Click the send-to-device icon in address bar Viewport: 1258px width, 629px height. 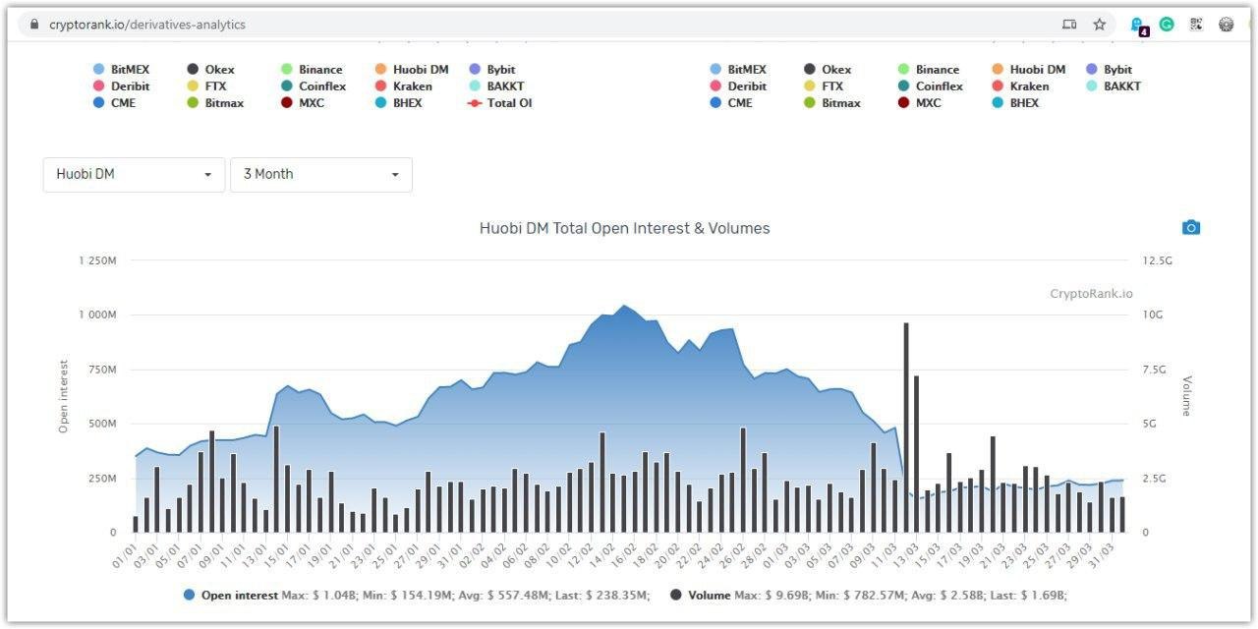(x=1069, y=25)
